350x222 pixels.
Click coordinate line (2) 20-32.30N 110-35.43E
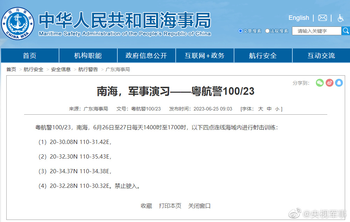click(x=75, y=157)
